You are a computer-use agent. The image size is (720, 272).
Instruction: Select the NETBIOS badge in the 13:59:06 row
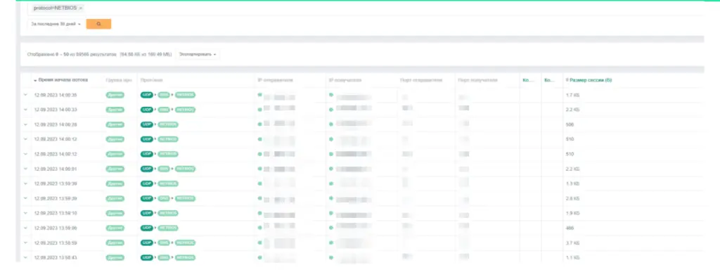(x=168, y=228)
